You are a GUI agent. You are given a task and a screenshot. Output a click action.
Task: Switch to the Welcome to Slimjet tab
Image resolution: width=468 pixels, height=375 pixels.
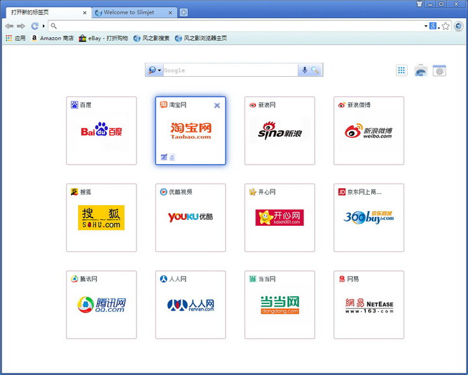(133, 12)
